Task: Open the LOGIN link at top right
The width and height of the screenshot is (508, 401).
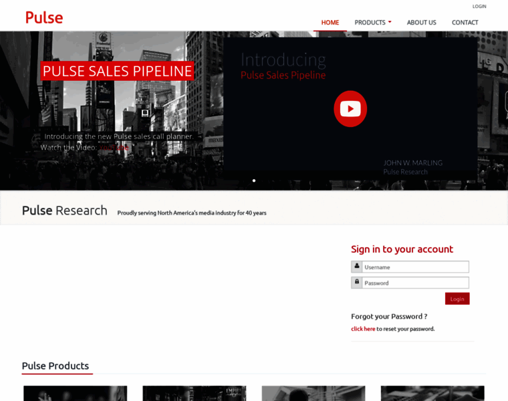Action: coord(479,6)
